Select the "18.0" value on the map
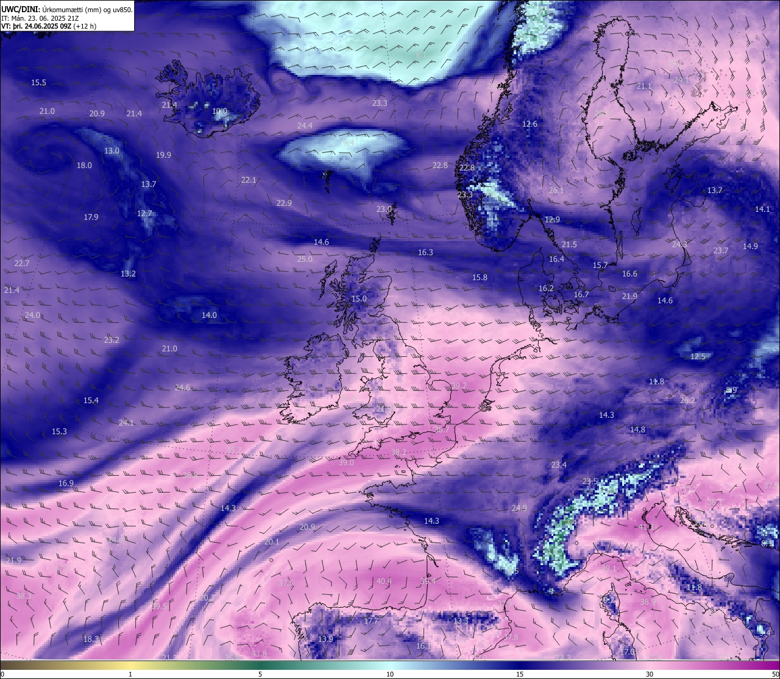Image resolution: width=780 pixels, height=679 pixels. (84, 165)
